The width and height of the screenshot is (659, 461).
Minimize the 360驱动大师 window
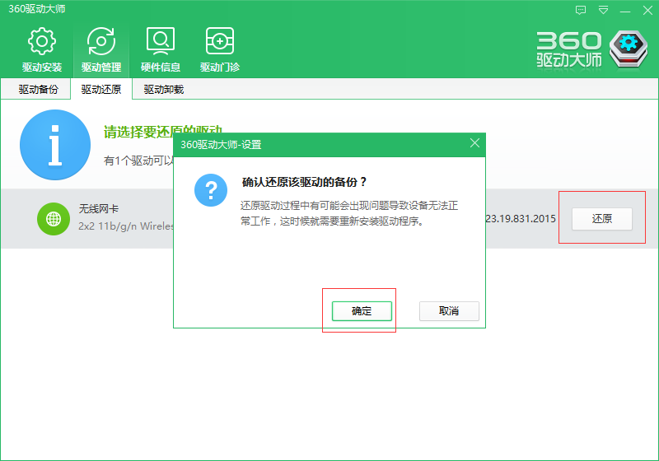625,11
